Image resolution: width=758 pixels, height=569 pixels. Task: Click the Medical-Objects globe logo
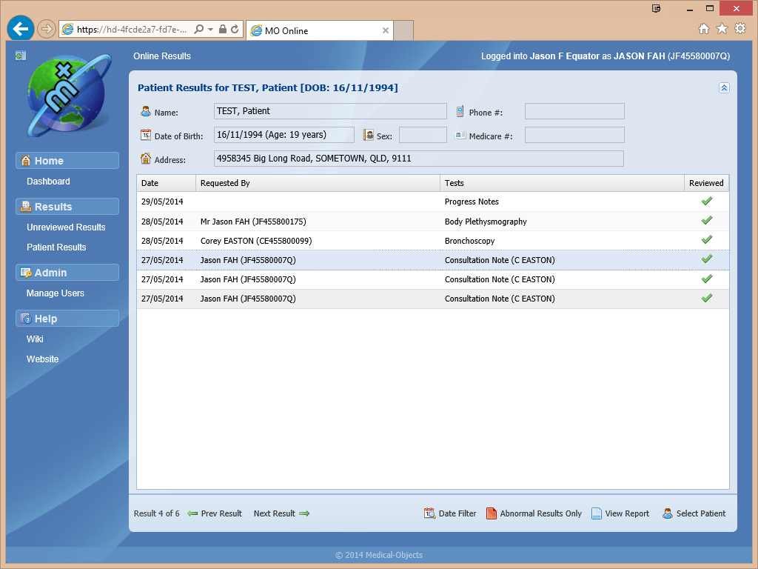[x=69, y=94]
